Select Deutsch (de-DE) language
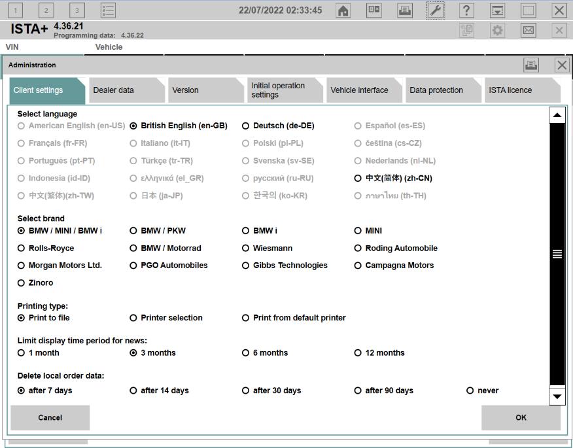 pyautogui.click(x=278, y=126)
